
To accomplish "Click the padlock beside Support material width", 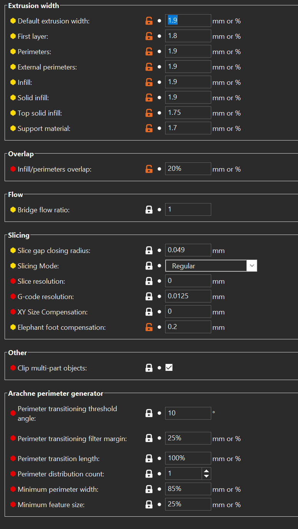I will tap(149, 128).
